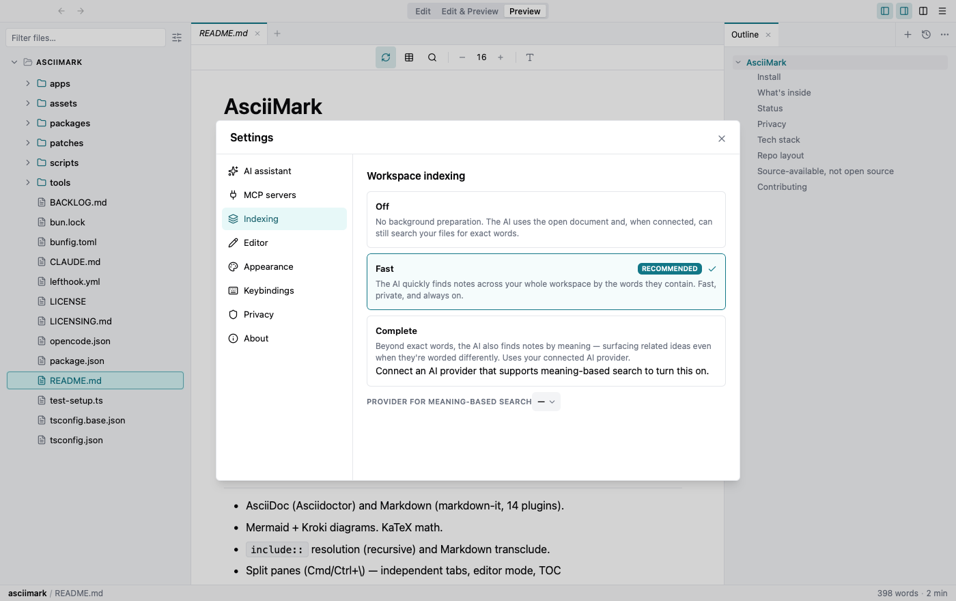This screenshot has height=601, width=956.
Task: Click the 398 words status entry
Action: [897, 593]
